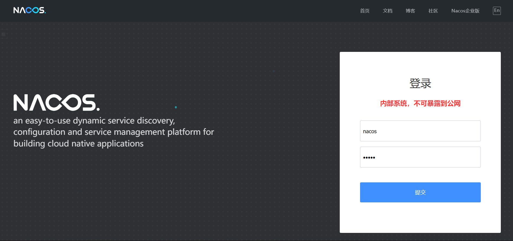The image size is (513, 241).
Task: Click the red 内部系统 warning text
Action: pos(420,103)
